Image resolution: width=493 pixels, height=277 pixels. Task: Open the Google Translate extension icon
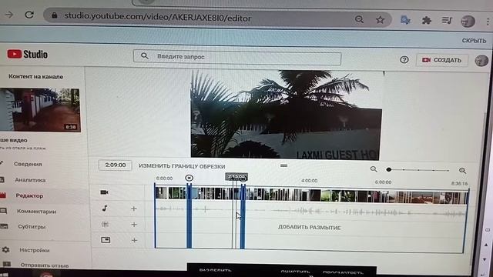405,21
